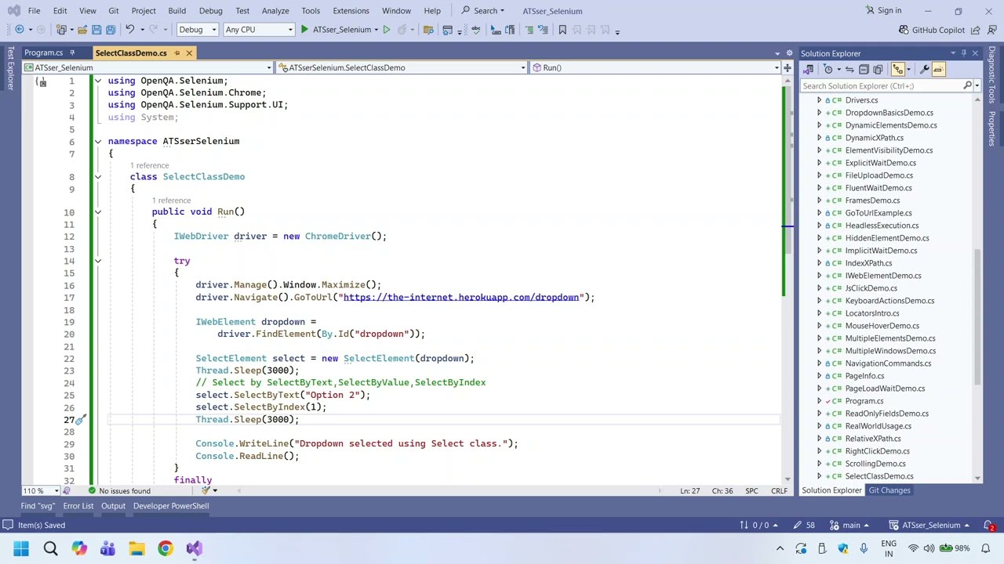This screenshot has height=564, width=1004.
Task: Toggle Auto Hide pin on Solution Explorer
Action: (x=964, y=53)
